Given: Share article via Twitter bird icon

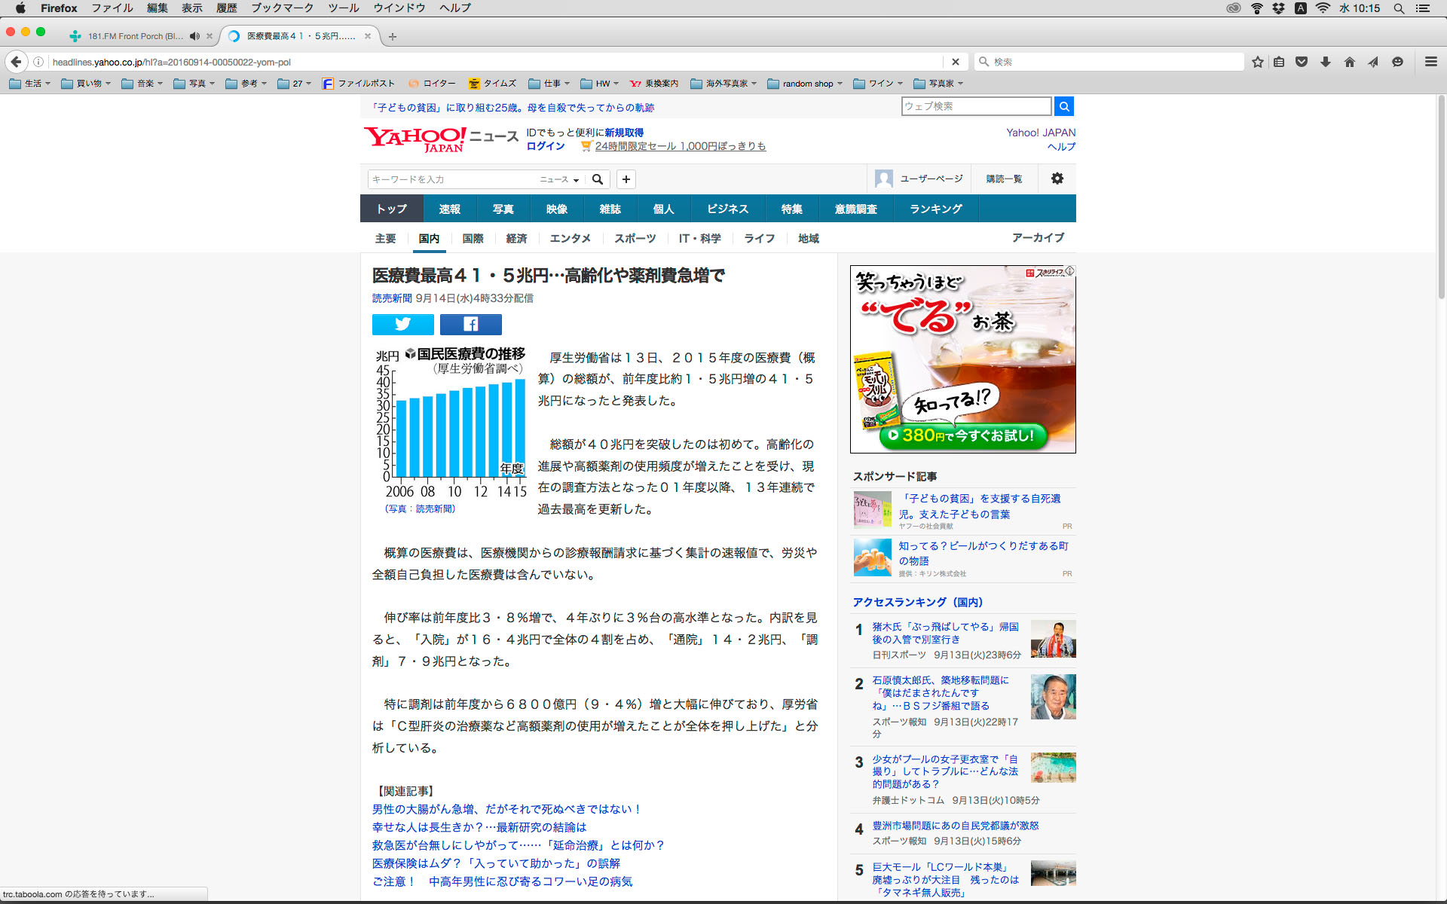Looking at the screenshot, I should coord(402,324).
